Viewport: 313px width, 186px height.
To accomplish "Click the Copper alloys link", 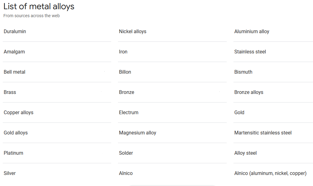I will (18, 112).
